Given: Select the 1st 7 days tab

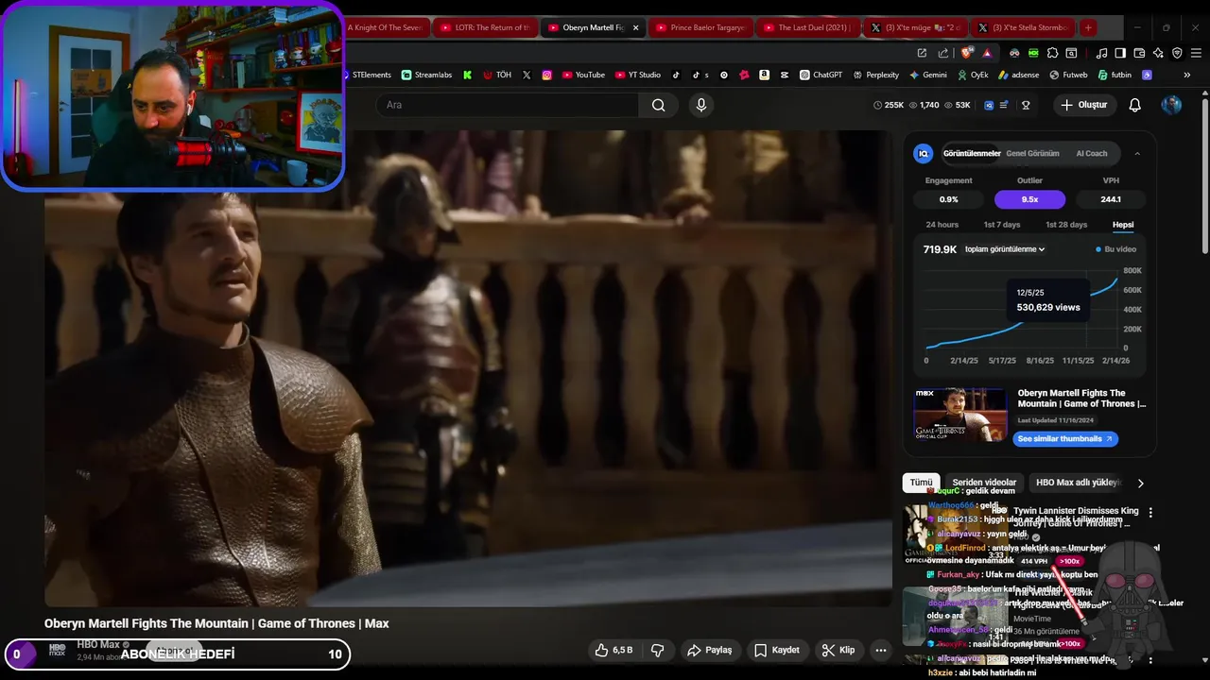Looking at the screenshot, I should [1001, 225].
